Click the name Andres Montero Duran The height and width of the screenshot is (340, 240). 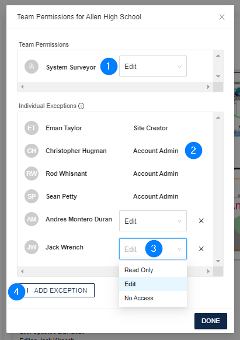tap(79, 219)
